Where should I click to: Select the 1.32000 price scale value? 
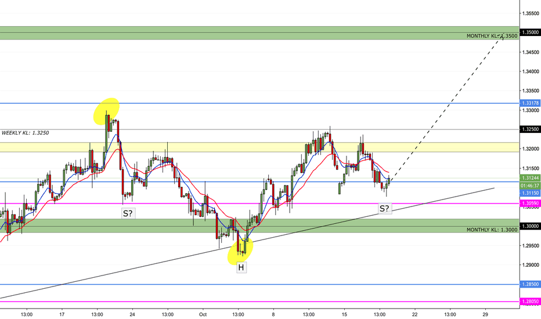pyautogui.click(x=531, y=149)
